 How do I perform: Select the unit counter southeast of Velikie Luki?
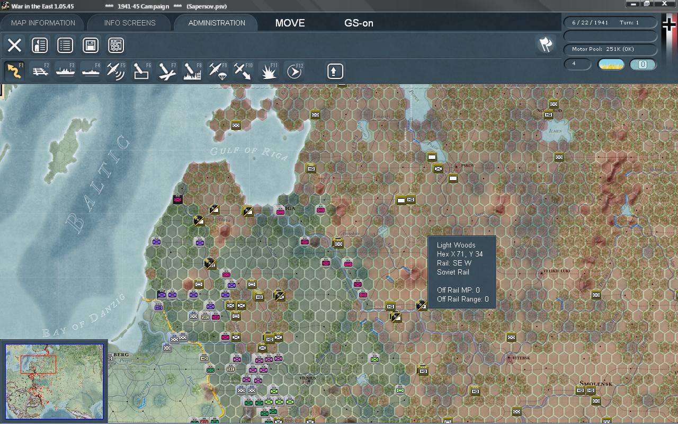pos(596,295)
